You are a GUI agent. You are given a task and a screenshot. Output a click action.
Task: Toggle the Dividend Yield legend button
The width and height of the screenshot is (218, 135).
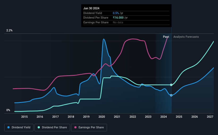point(19,128)
